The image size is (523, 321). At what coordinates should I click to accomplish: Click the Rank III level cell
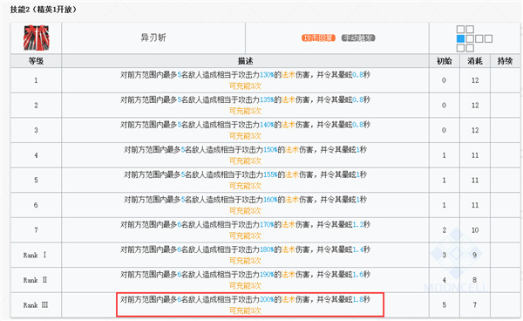[x=36, y=305]
